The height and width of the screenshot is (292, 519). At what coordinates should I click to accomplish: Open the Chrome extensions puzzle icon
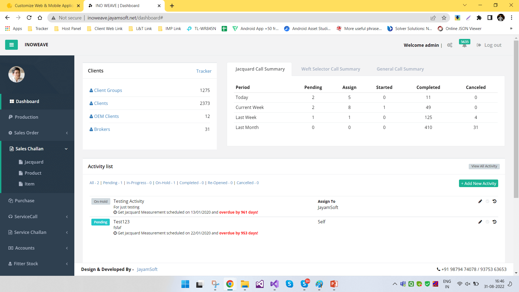[479, 18]
